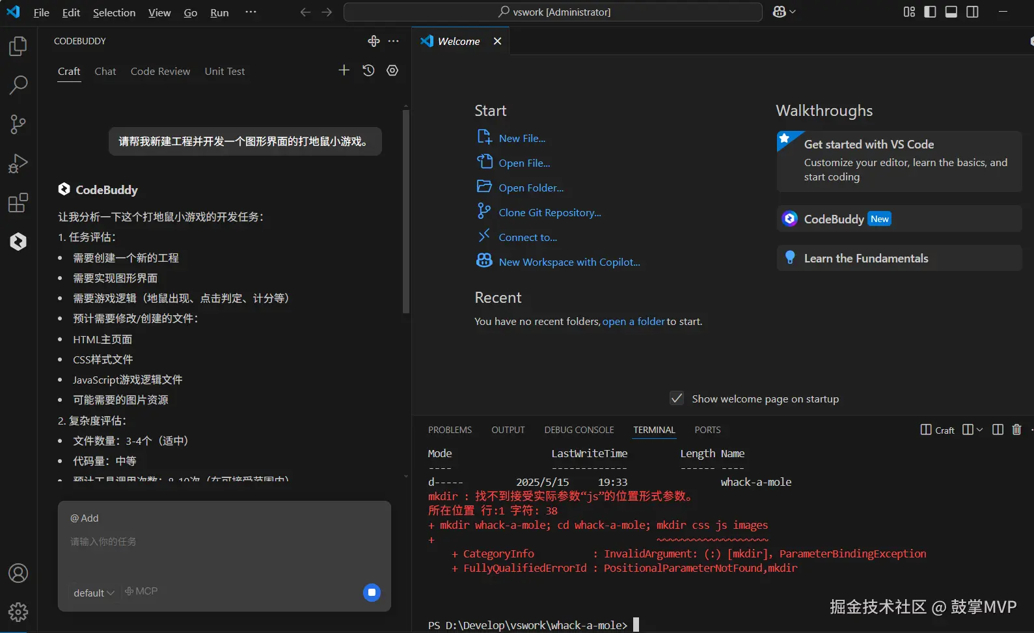Image resolution: width=1034 pixels, height=633 pixels.
Task: Click the CodeBuddy chat scrollbar
Action: pos(406,211)
